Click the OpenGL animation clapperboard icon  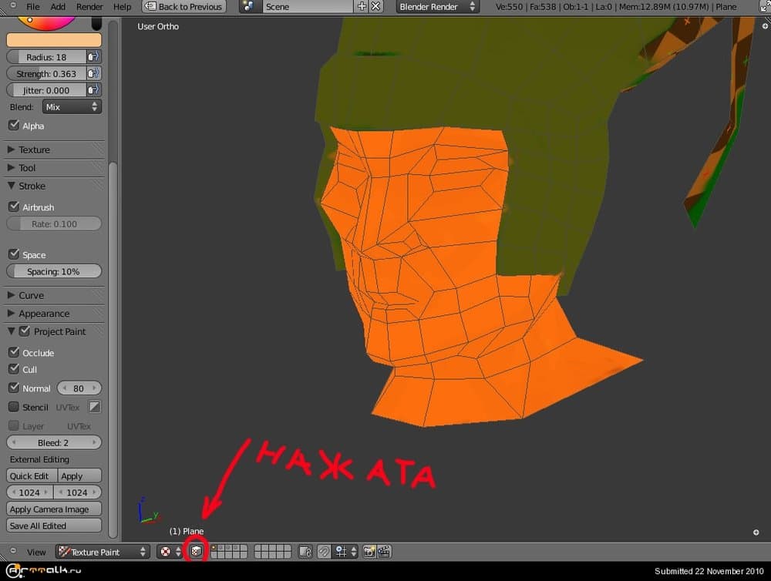pyautogui.click(x=383, y=552)
